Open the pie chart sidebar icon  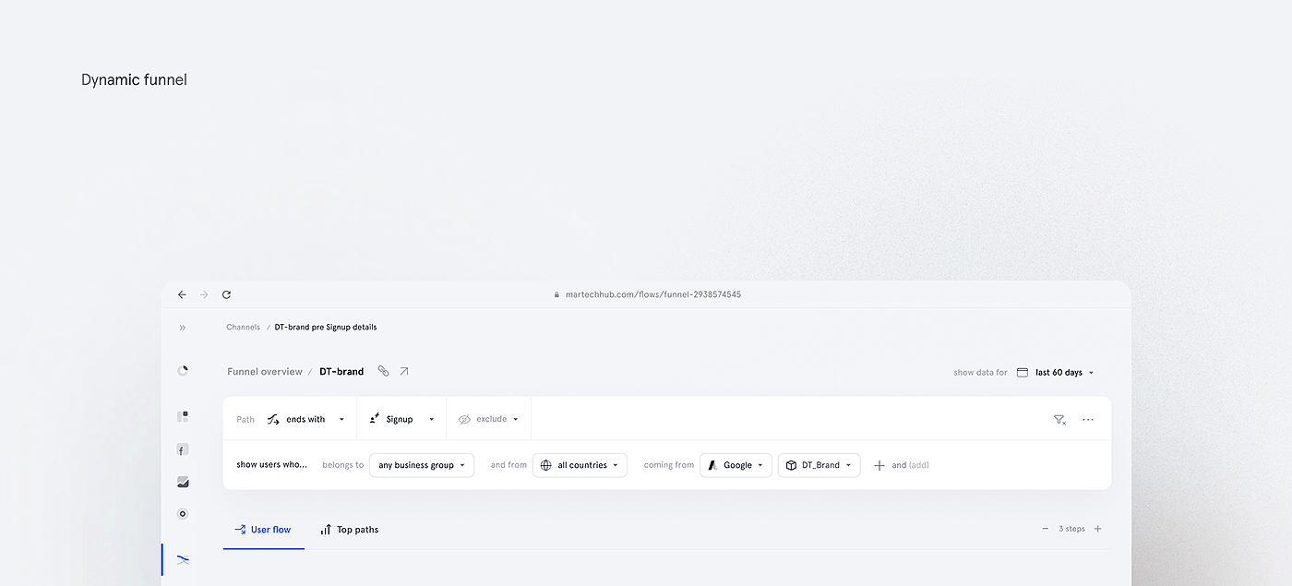click(x=183, y=371)
